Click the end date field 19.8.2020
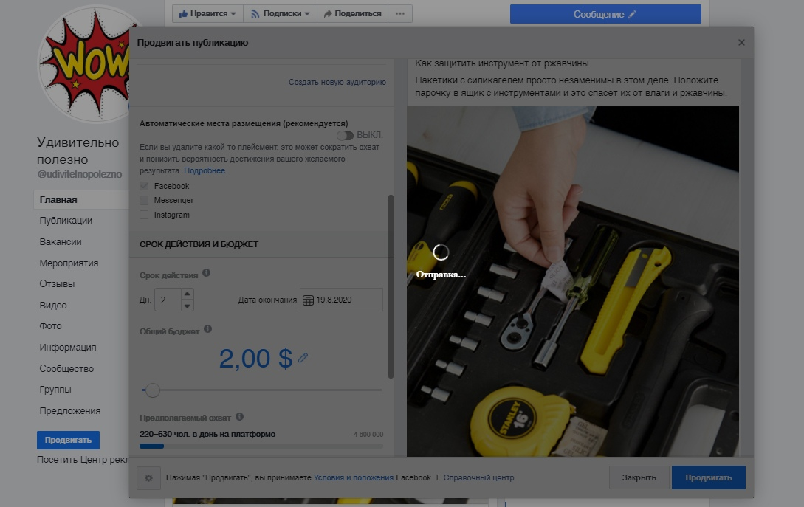Screen dimensions: 804x507 [342, 300]
